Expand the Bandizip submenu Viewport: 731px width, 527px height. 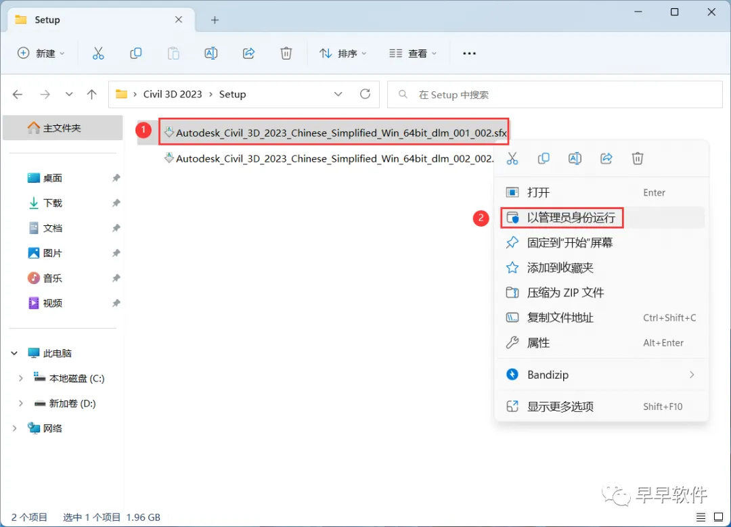coord(692,375)
